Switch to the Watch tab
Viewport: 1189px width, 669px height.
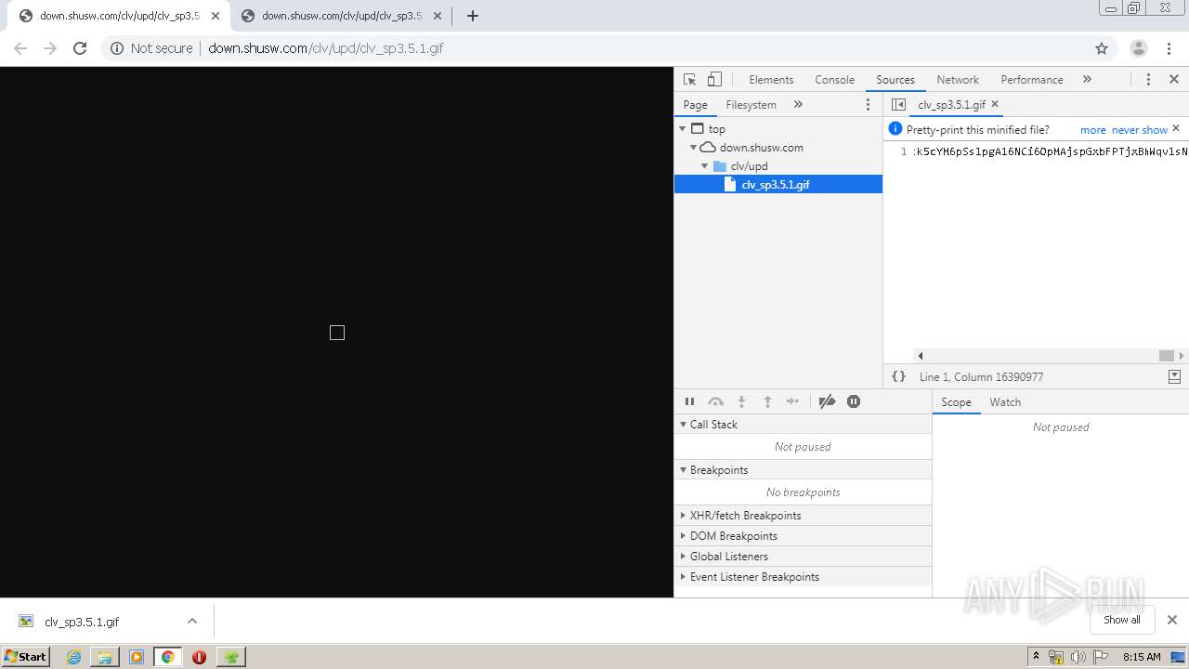1005,402
